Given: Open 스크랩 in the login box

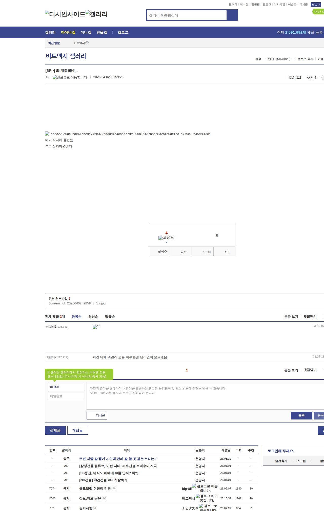Looking at the screenshot, I should pyautogui.click(x=301, y=461).
